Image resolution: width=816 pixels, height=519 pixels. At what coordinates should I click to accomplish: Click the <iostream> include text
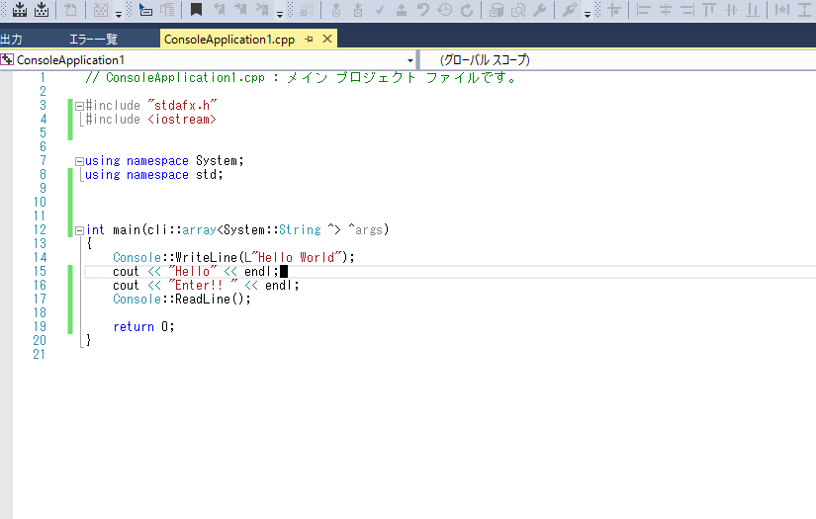click(182, 119)
